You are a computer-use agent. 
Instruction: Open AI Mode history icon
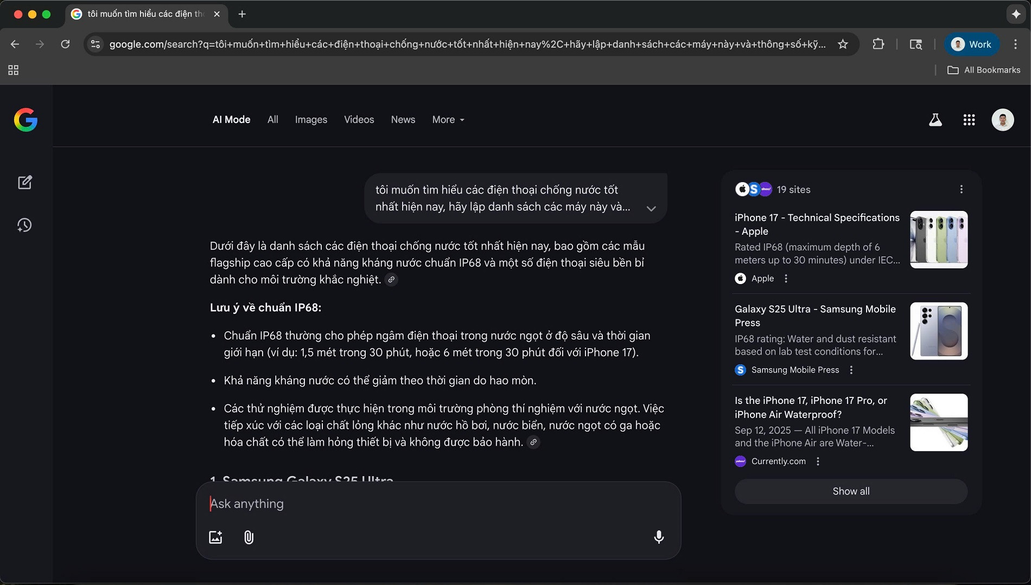[25, 225]
